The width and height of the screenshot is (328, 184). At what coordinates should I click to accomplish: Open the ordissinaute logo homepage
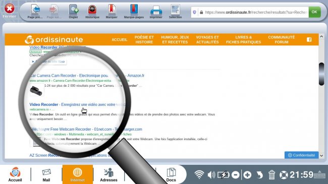coord(54,39)
